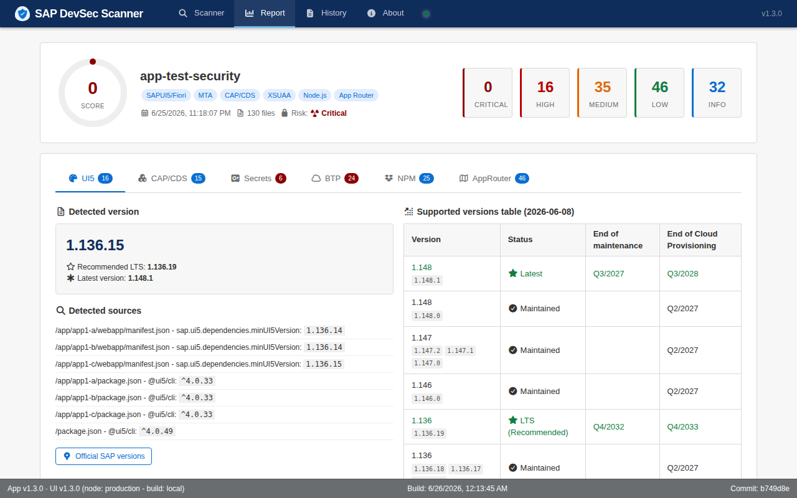Image resolution: width=797 pixels, height=498 pixels.
Task: Click the /package.json @ui5/cli ^4.0.49 row
Action: [224, 431]
